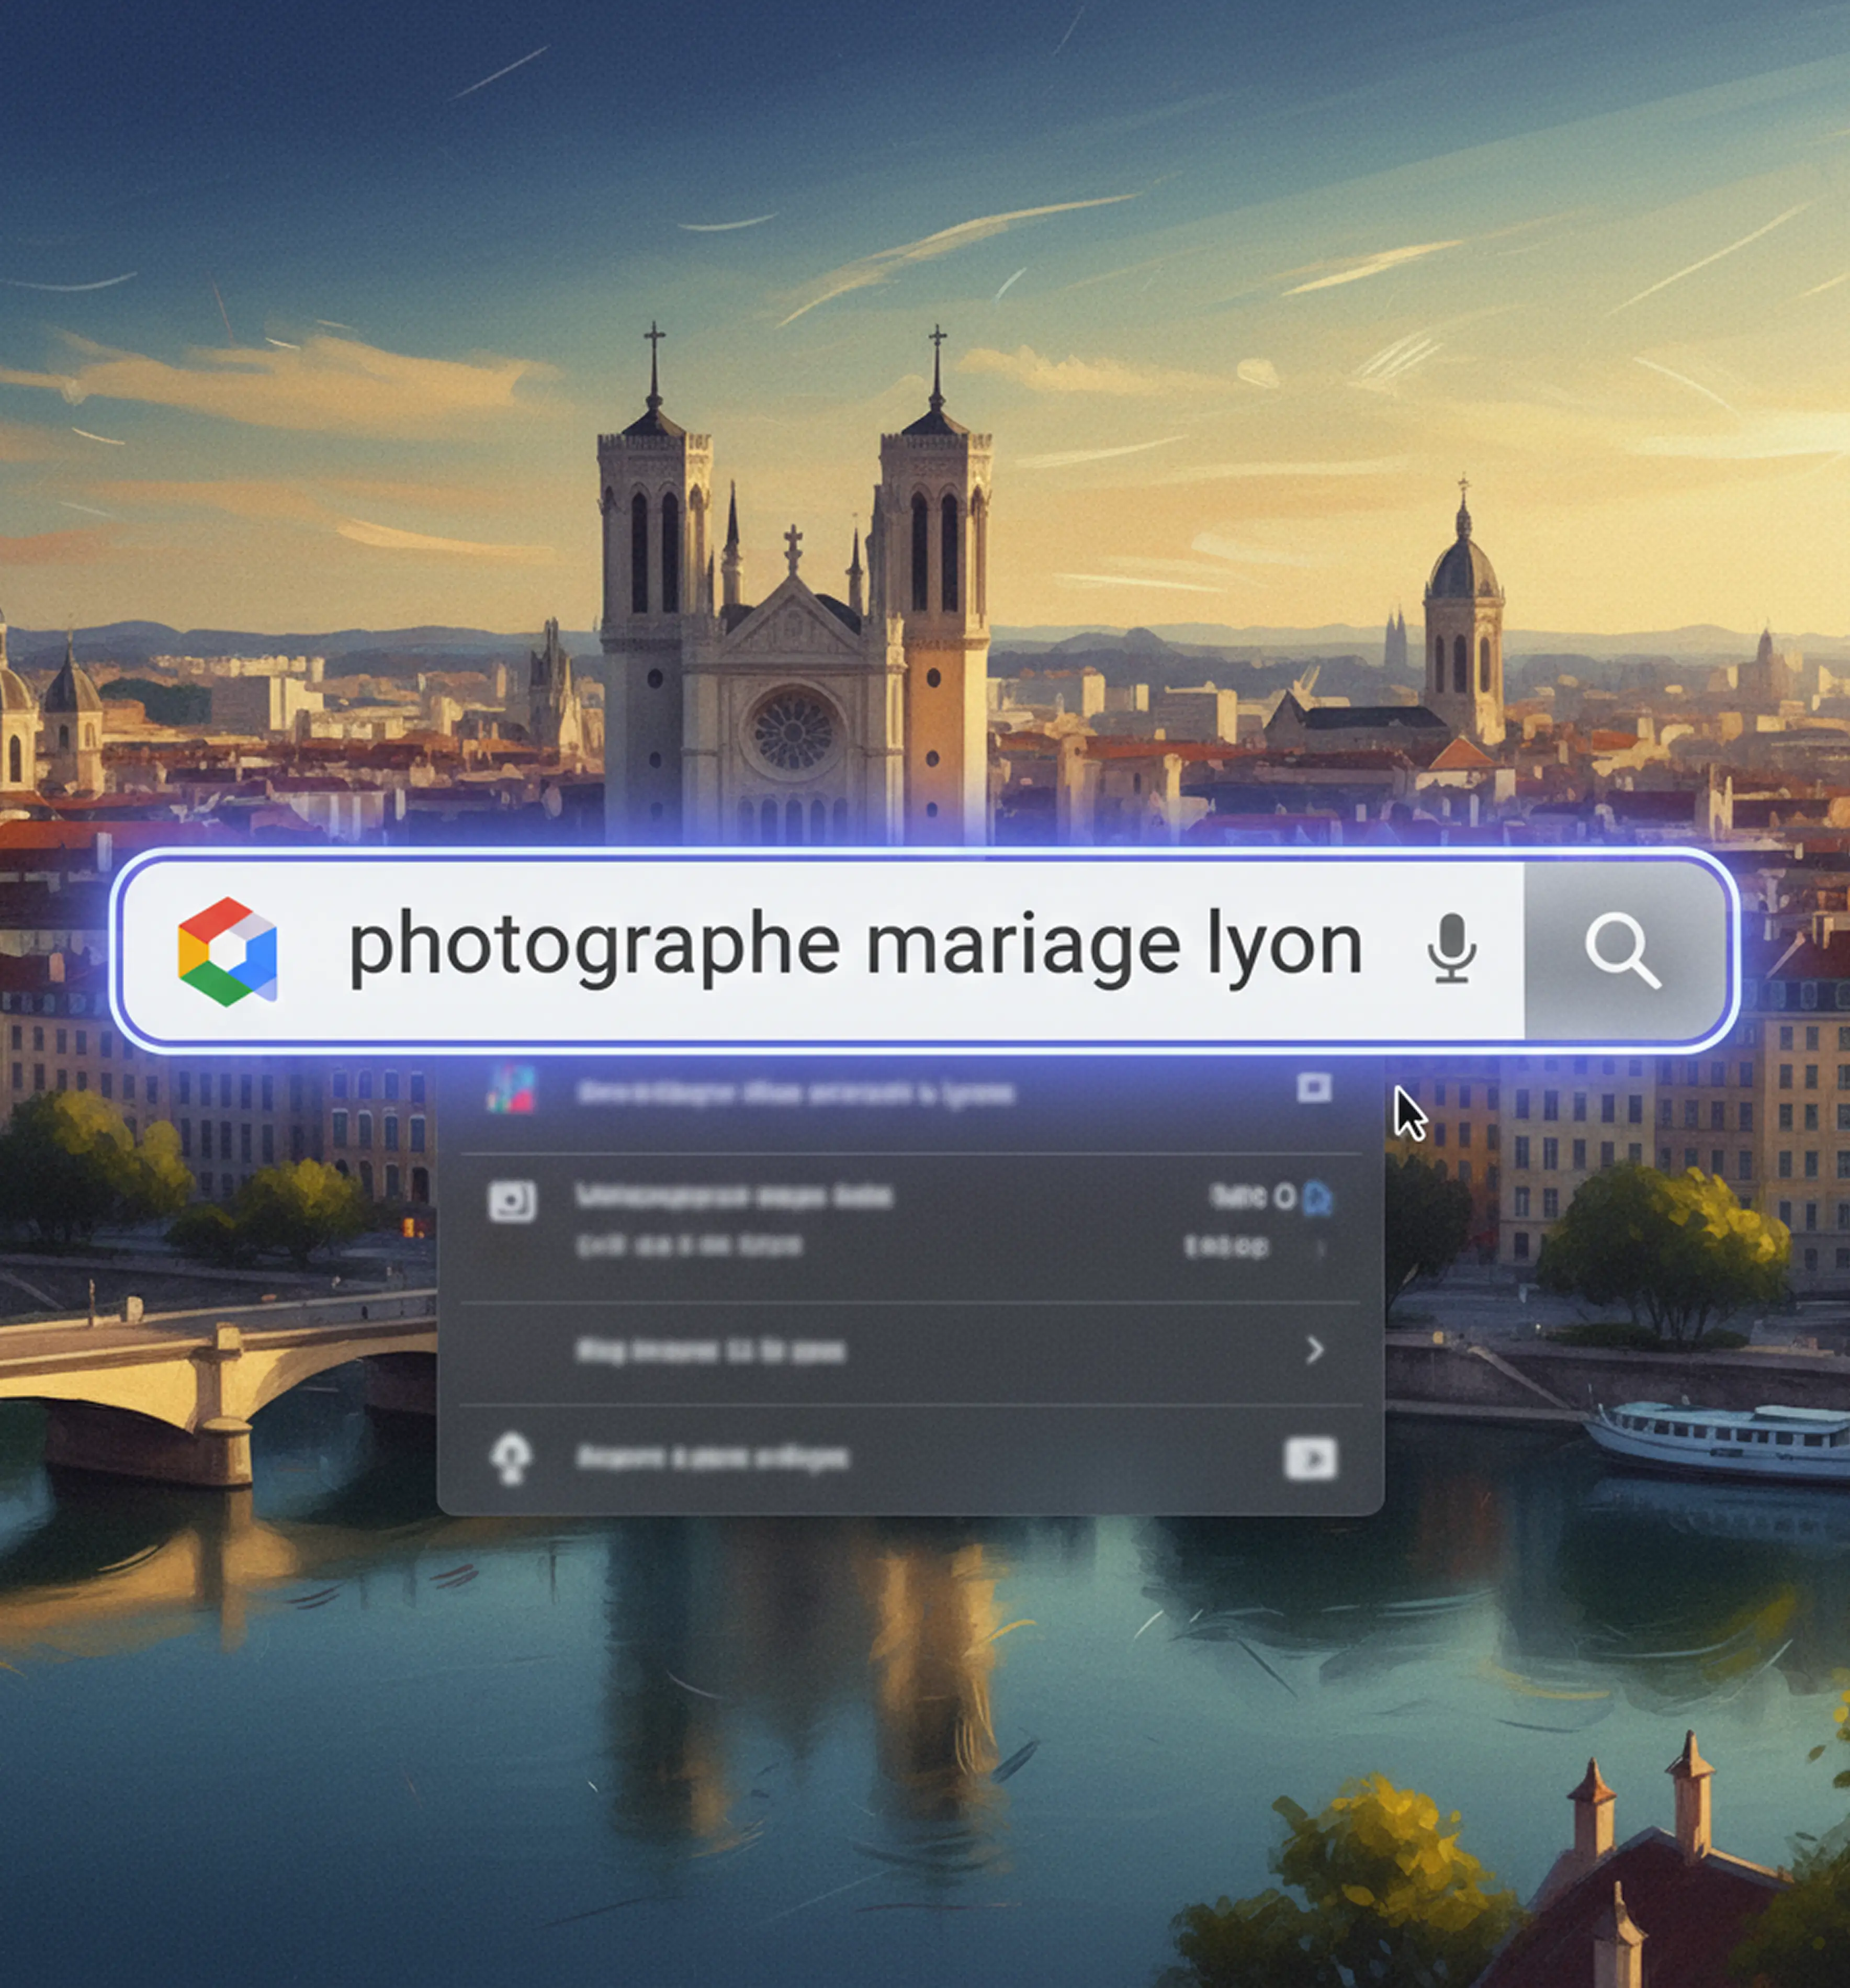The image size is (1850, 1988).
Task: Click the subtitle line under second suggestion
Action: [689, 1246]
